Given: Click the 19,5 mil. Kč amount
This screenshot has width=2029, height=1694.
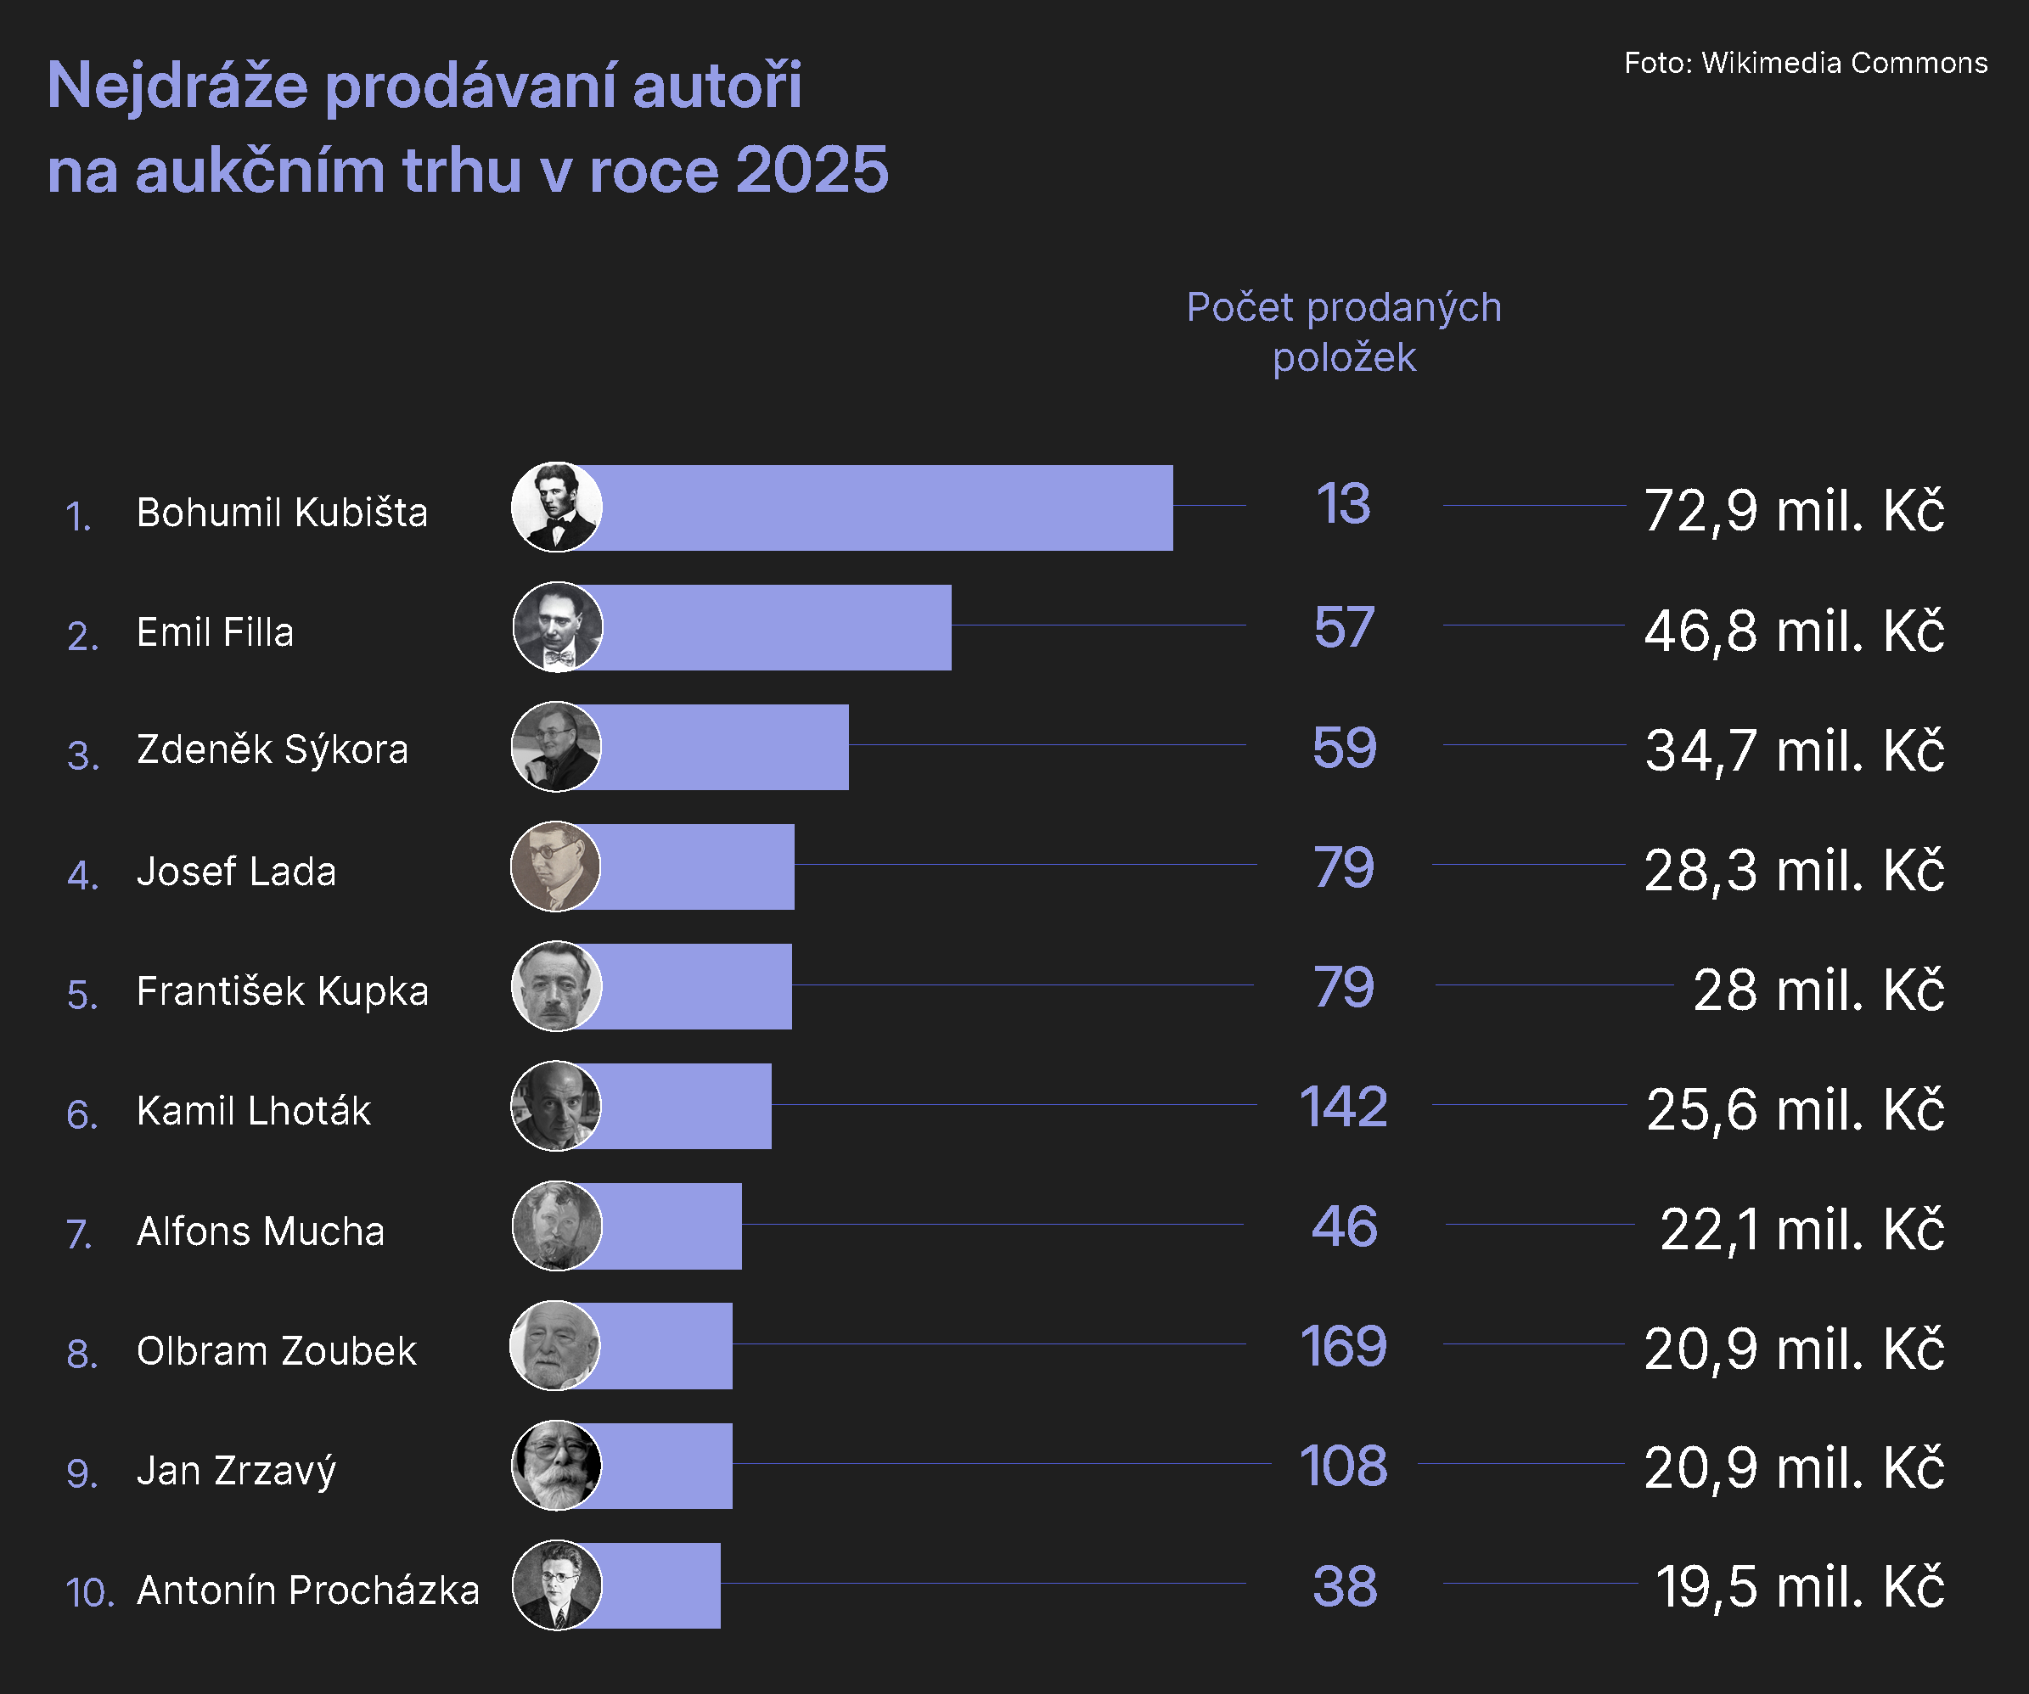Looking at the screenshot, I should [1799, 1588].
